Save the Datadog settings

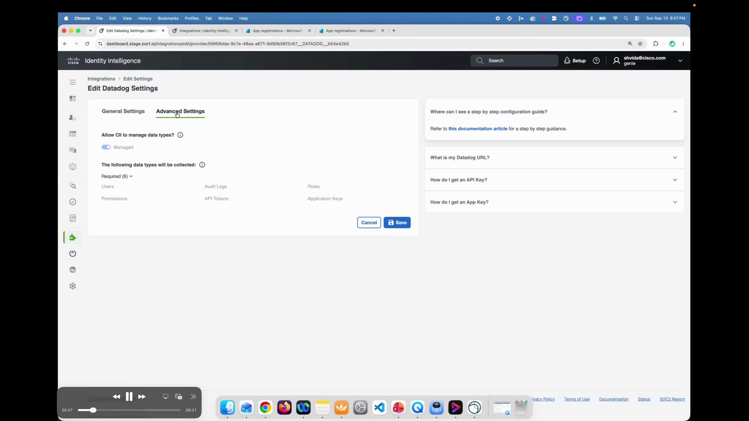tap(397, 223)
